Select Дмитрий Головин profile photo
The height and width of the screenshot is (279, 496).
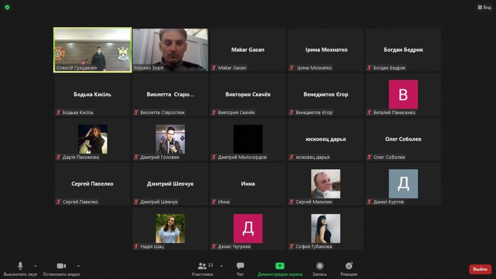(170, 139)
